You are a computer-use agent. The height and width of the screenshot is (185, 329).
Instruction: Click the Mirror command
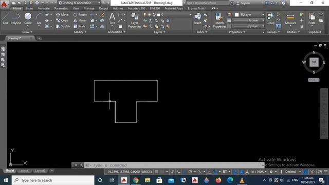coord(80,21)
